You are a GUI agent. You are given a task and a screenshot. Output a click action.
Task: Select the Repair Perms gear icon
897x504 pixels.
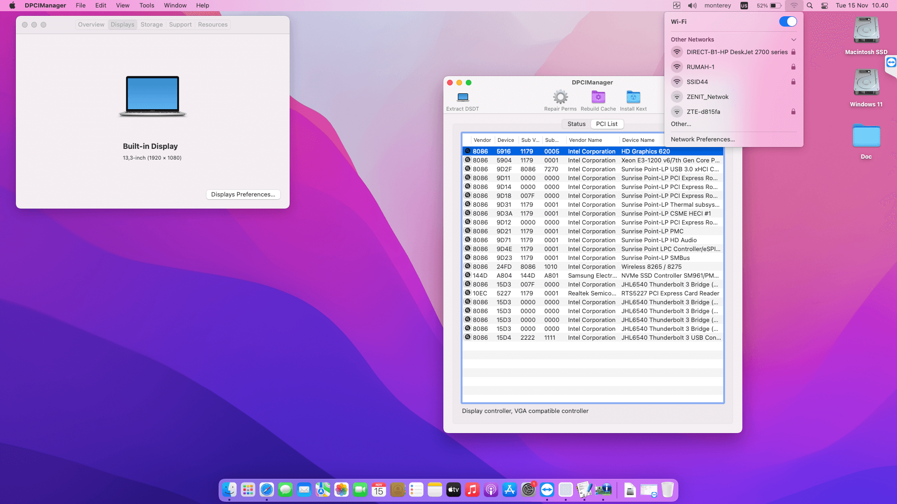point(560,97)
